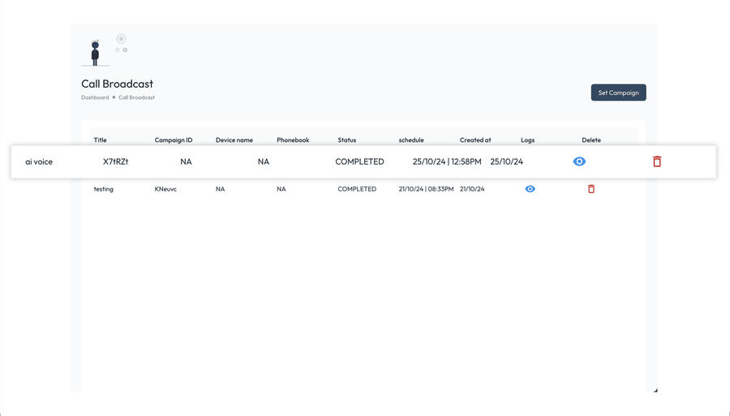This screenshot has height=416, width=730.
Task: Click the resize handle at the bottom-right corner
Action: pyautogui.click(x=655, y=390)
